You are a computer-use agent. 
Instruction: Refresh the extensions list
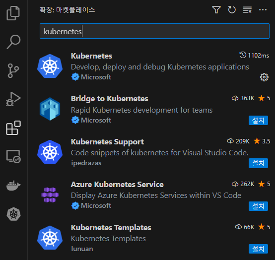[232, 10]
